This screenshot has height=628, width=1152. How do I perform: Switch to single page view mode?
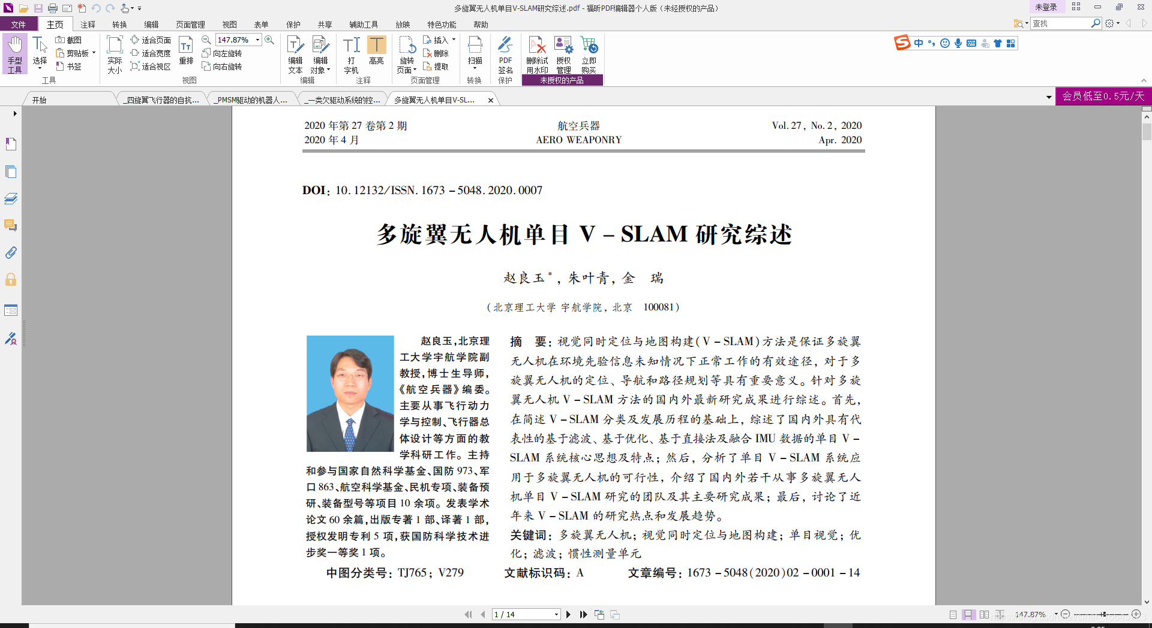click(x=953, y=614)
